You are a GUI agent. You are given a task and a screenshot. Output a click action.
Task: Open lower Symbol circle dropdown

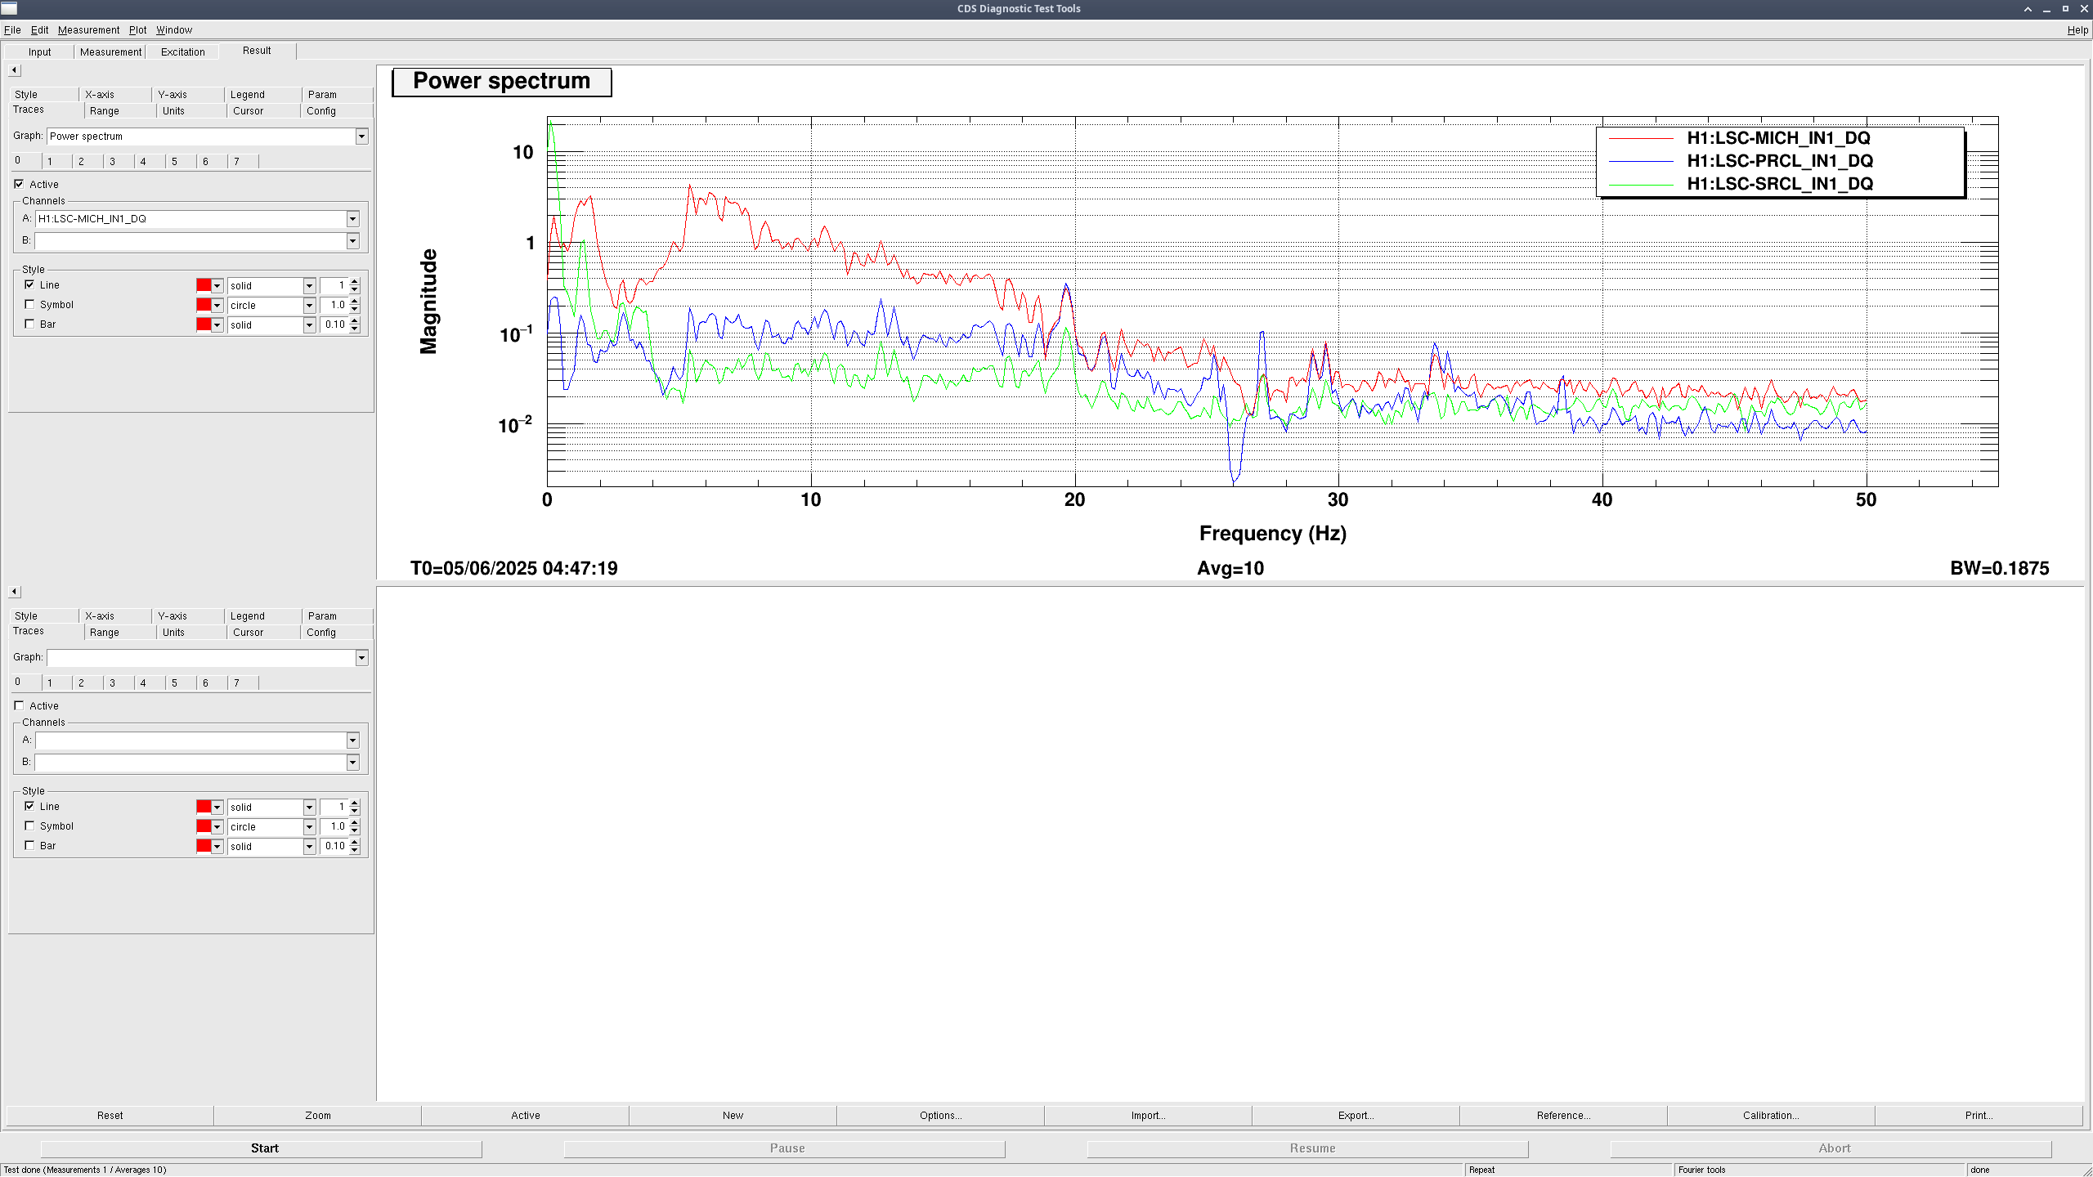tap(309, 827)
